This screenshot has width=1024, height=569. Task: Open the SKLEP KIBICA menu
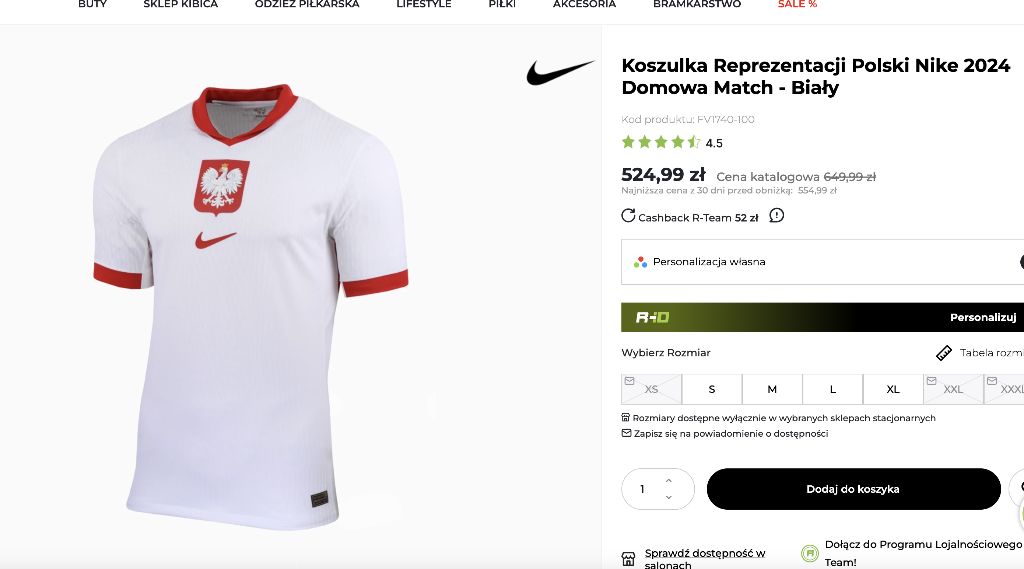point(180,5)
